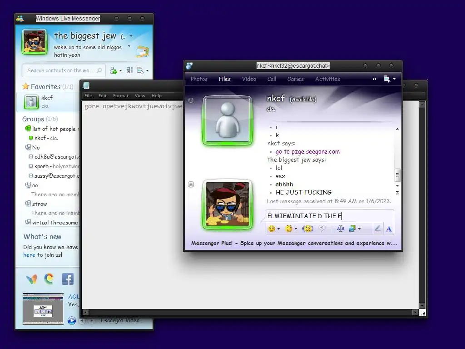This screenshot has height=349, width=465.
Task: Open the show menu dropdown arrow in Messenger
Action: [x=148, y=70]
